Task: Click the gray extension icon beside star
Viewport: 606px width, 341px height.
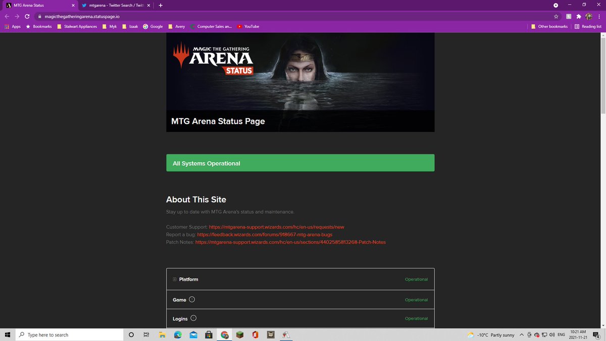Action: tap(569, 16)
